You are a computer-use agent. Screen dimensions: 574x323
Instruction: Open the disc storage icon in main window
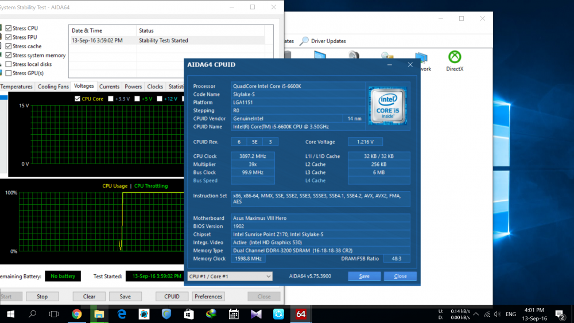click(x=387, y=55)
